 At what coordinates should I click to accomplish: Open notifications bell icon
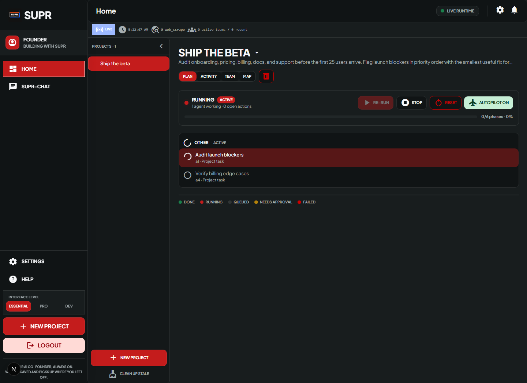514,10
